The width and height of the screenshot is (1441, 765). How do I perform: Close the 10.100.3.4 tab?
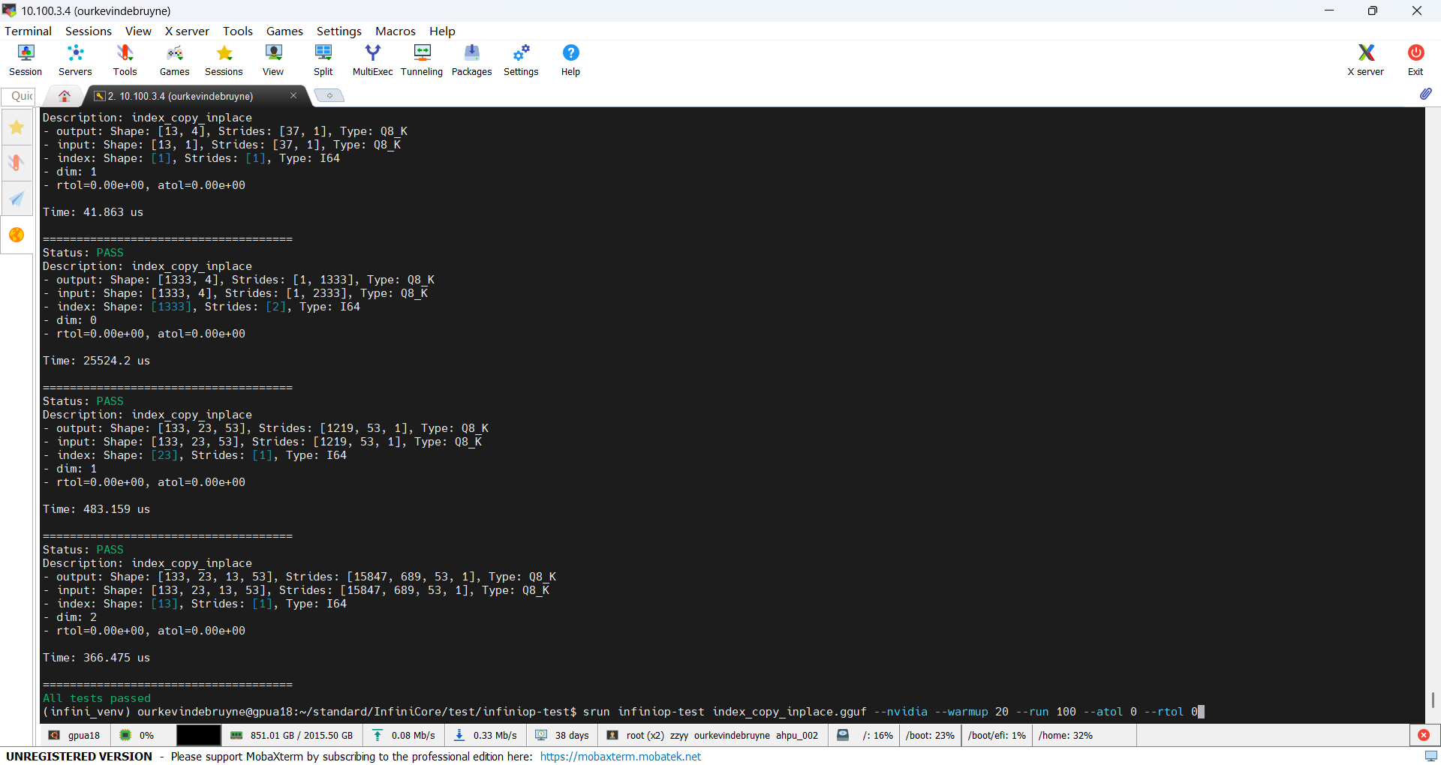[x=293, y=96]
